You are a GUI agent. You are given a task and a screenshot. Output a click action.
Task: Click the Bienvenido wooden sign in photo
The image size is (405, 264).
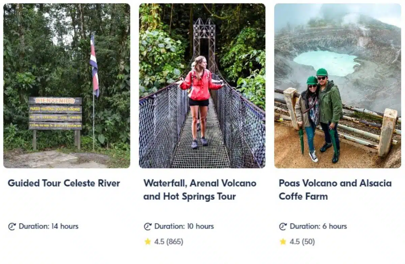point(55,113)
